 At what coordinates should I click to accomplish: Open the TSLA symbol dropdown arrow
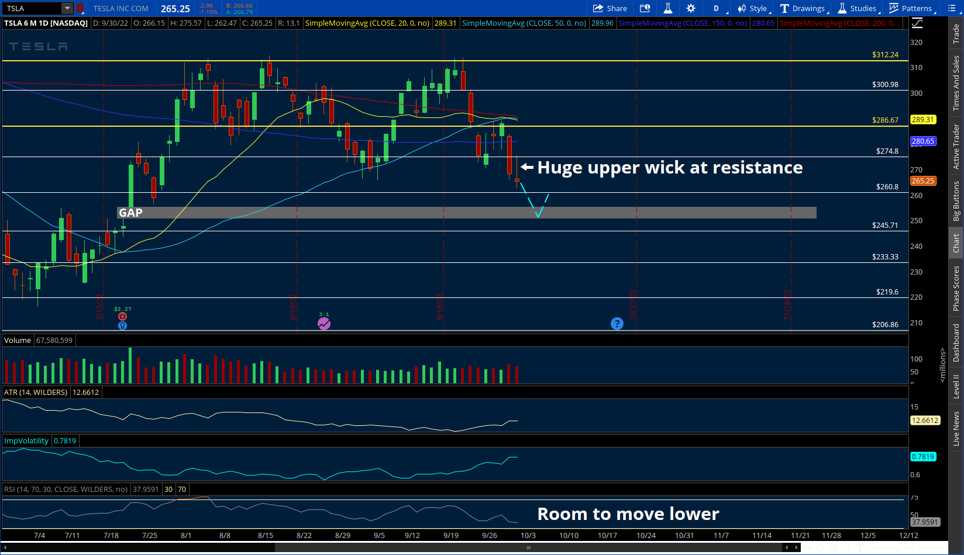67,8
